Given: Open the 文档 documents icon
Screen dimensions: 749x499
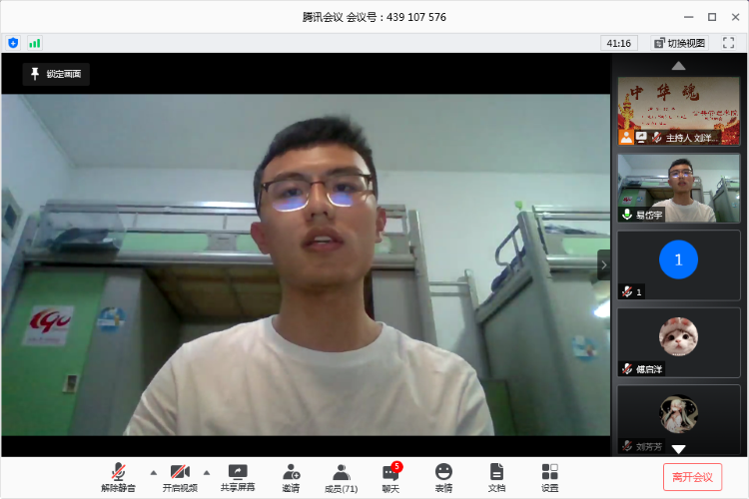Looking at the screenshot, I should pyautogui.click(x=496, y=476).
